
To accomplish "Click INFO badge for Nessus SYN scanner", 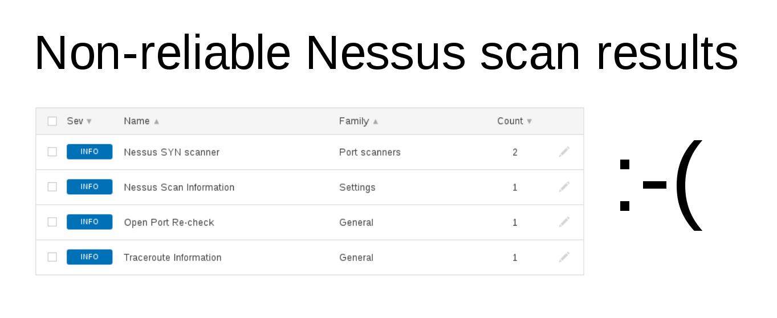I will (90, 152).
